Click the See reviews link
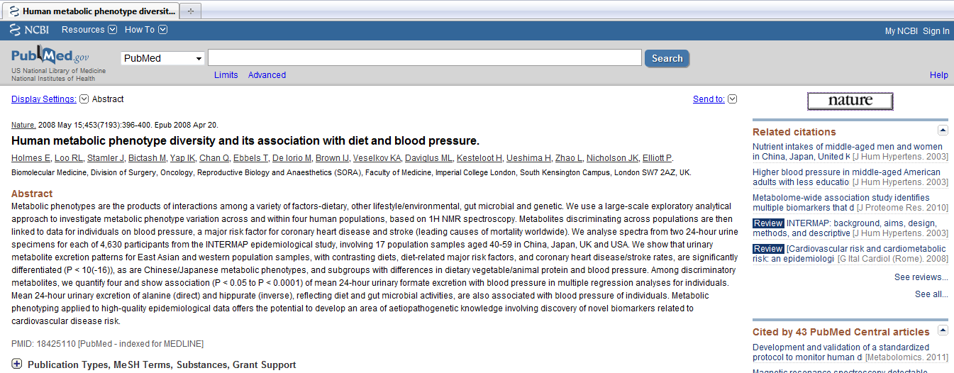Viewport: 954px width, 373px height. click(921, 277)
